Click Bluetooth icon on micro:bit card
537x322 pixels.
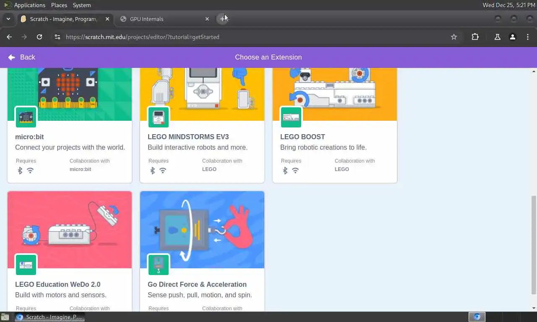point(20,171)
